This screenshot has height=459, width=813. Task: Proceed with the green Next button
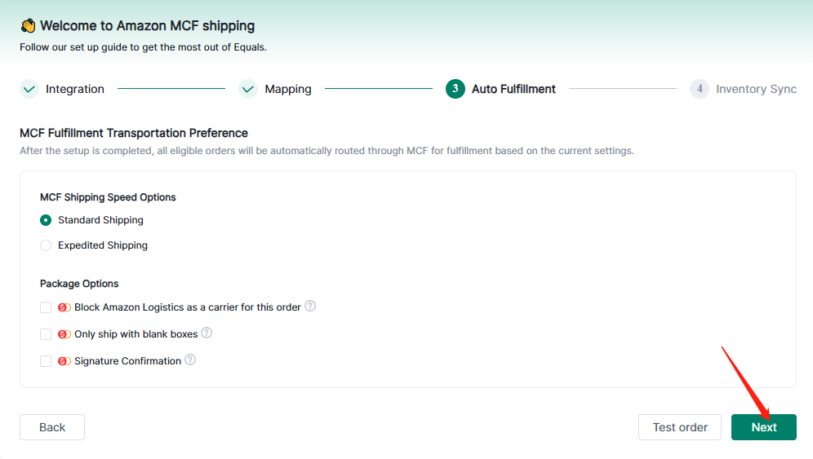pyautogui.click(x=763, y=427)
